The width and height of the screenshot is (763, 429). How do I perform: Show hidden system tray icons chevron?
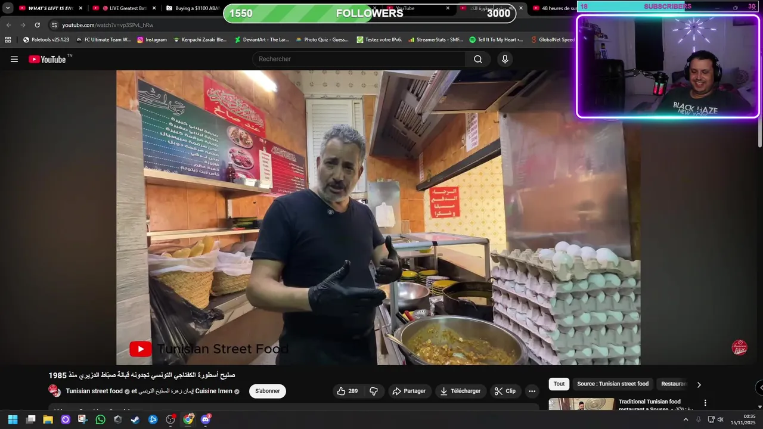click(686, 419)
